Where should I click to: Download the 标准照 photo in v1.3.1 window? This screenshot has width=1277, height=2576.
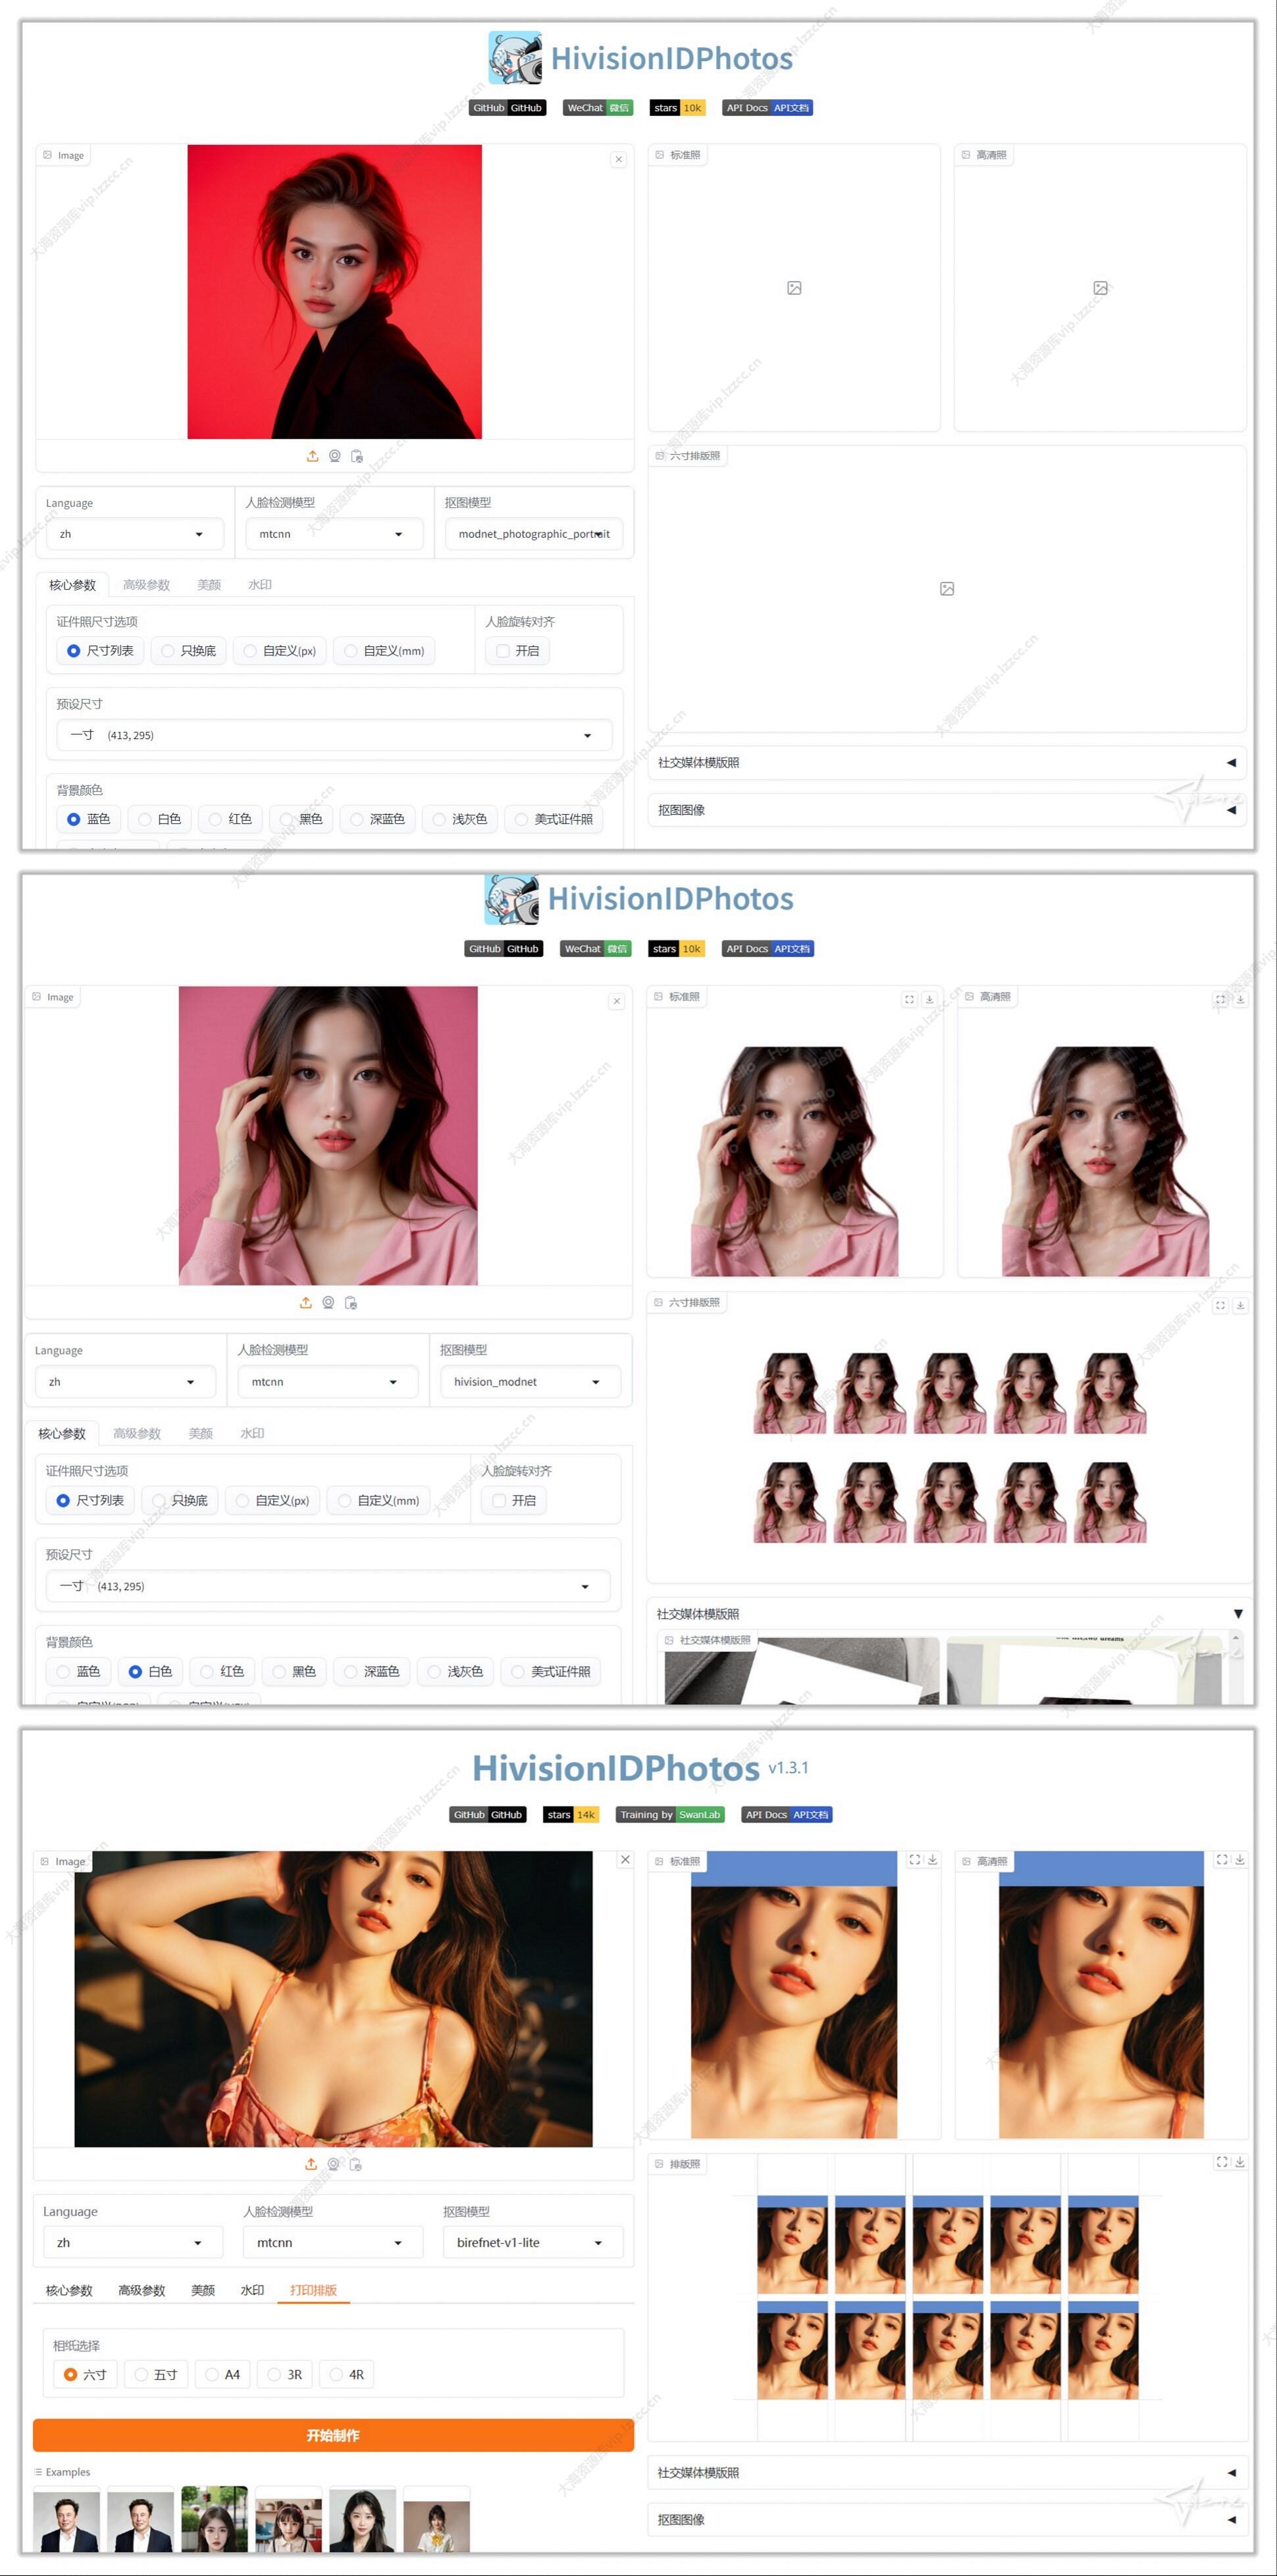933,1859
